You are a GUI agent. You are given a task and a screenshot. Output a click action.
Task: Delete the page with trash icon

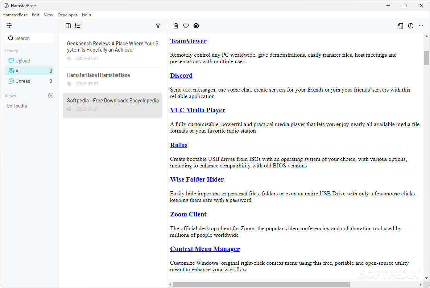pos(176,26)
